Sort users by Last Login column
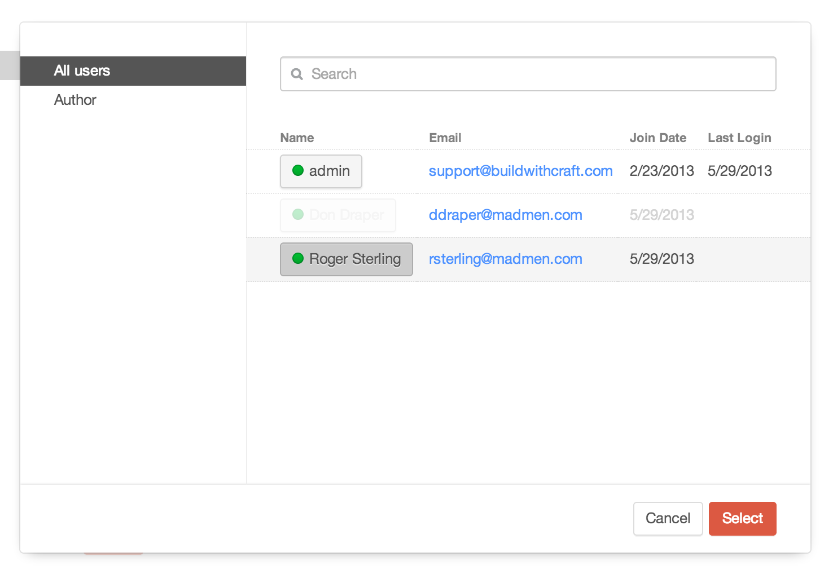 (x=739, y=138)
